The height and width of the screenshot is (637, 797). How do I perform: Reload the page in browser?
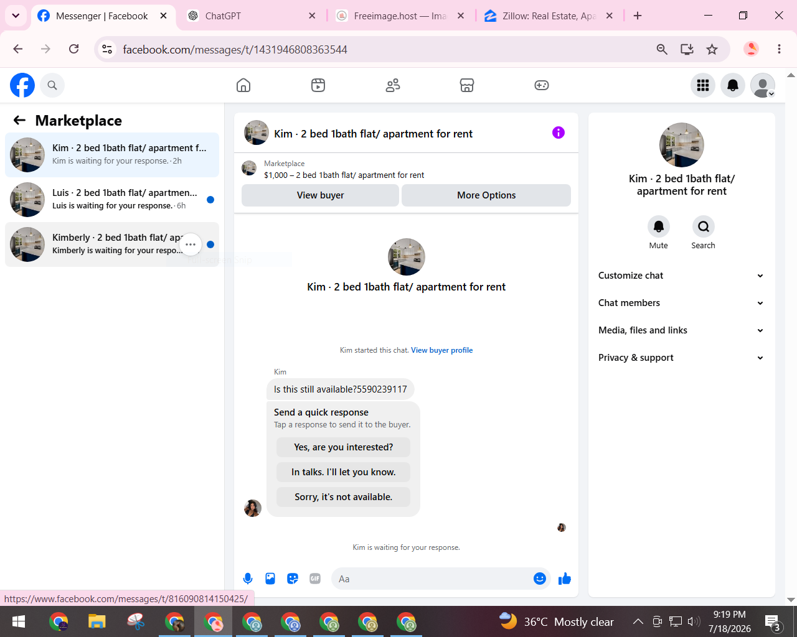click(x=74, y=49)
